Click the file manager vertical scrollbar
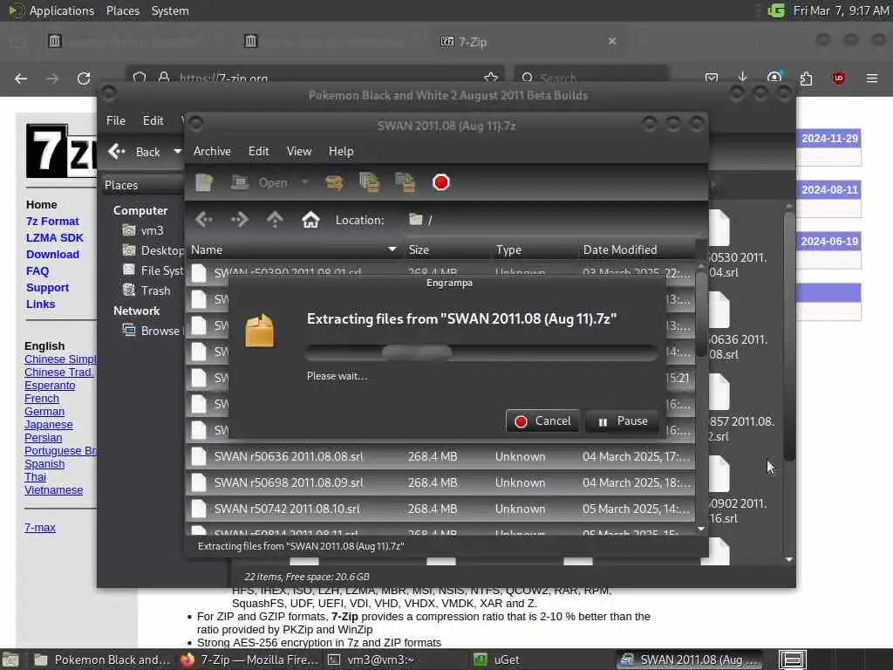The image size is (893, 670). 788,336
